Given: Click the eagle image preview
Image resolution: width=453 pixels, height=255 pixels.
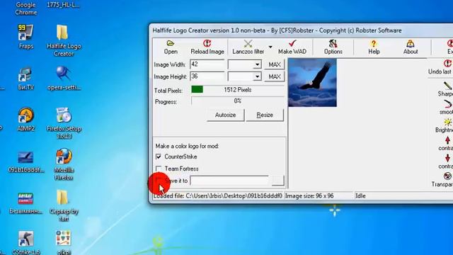Looking at the screenshot, I should [312, 83].
